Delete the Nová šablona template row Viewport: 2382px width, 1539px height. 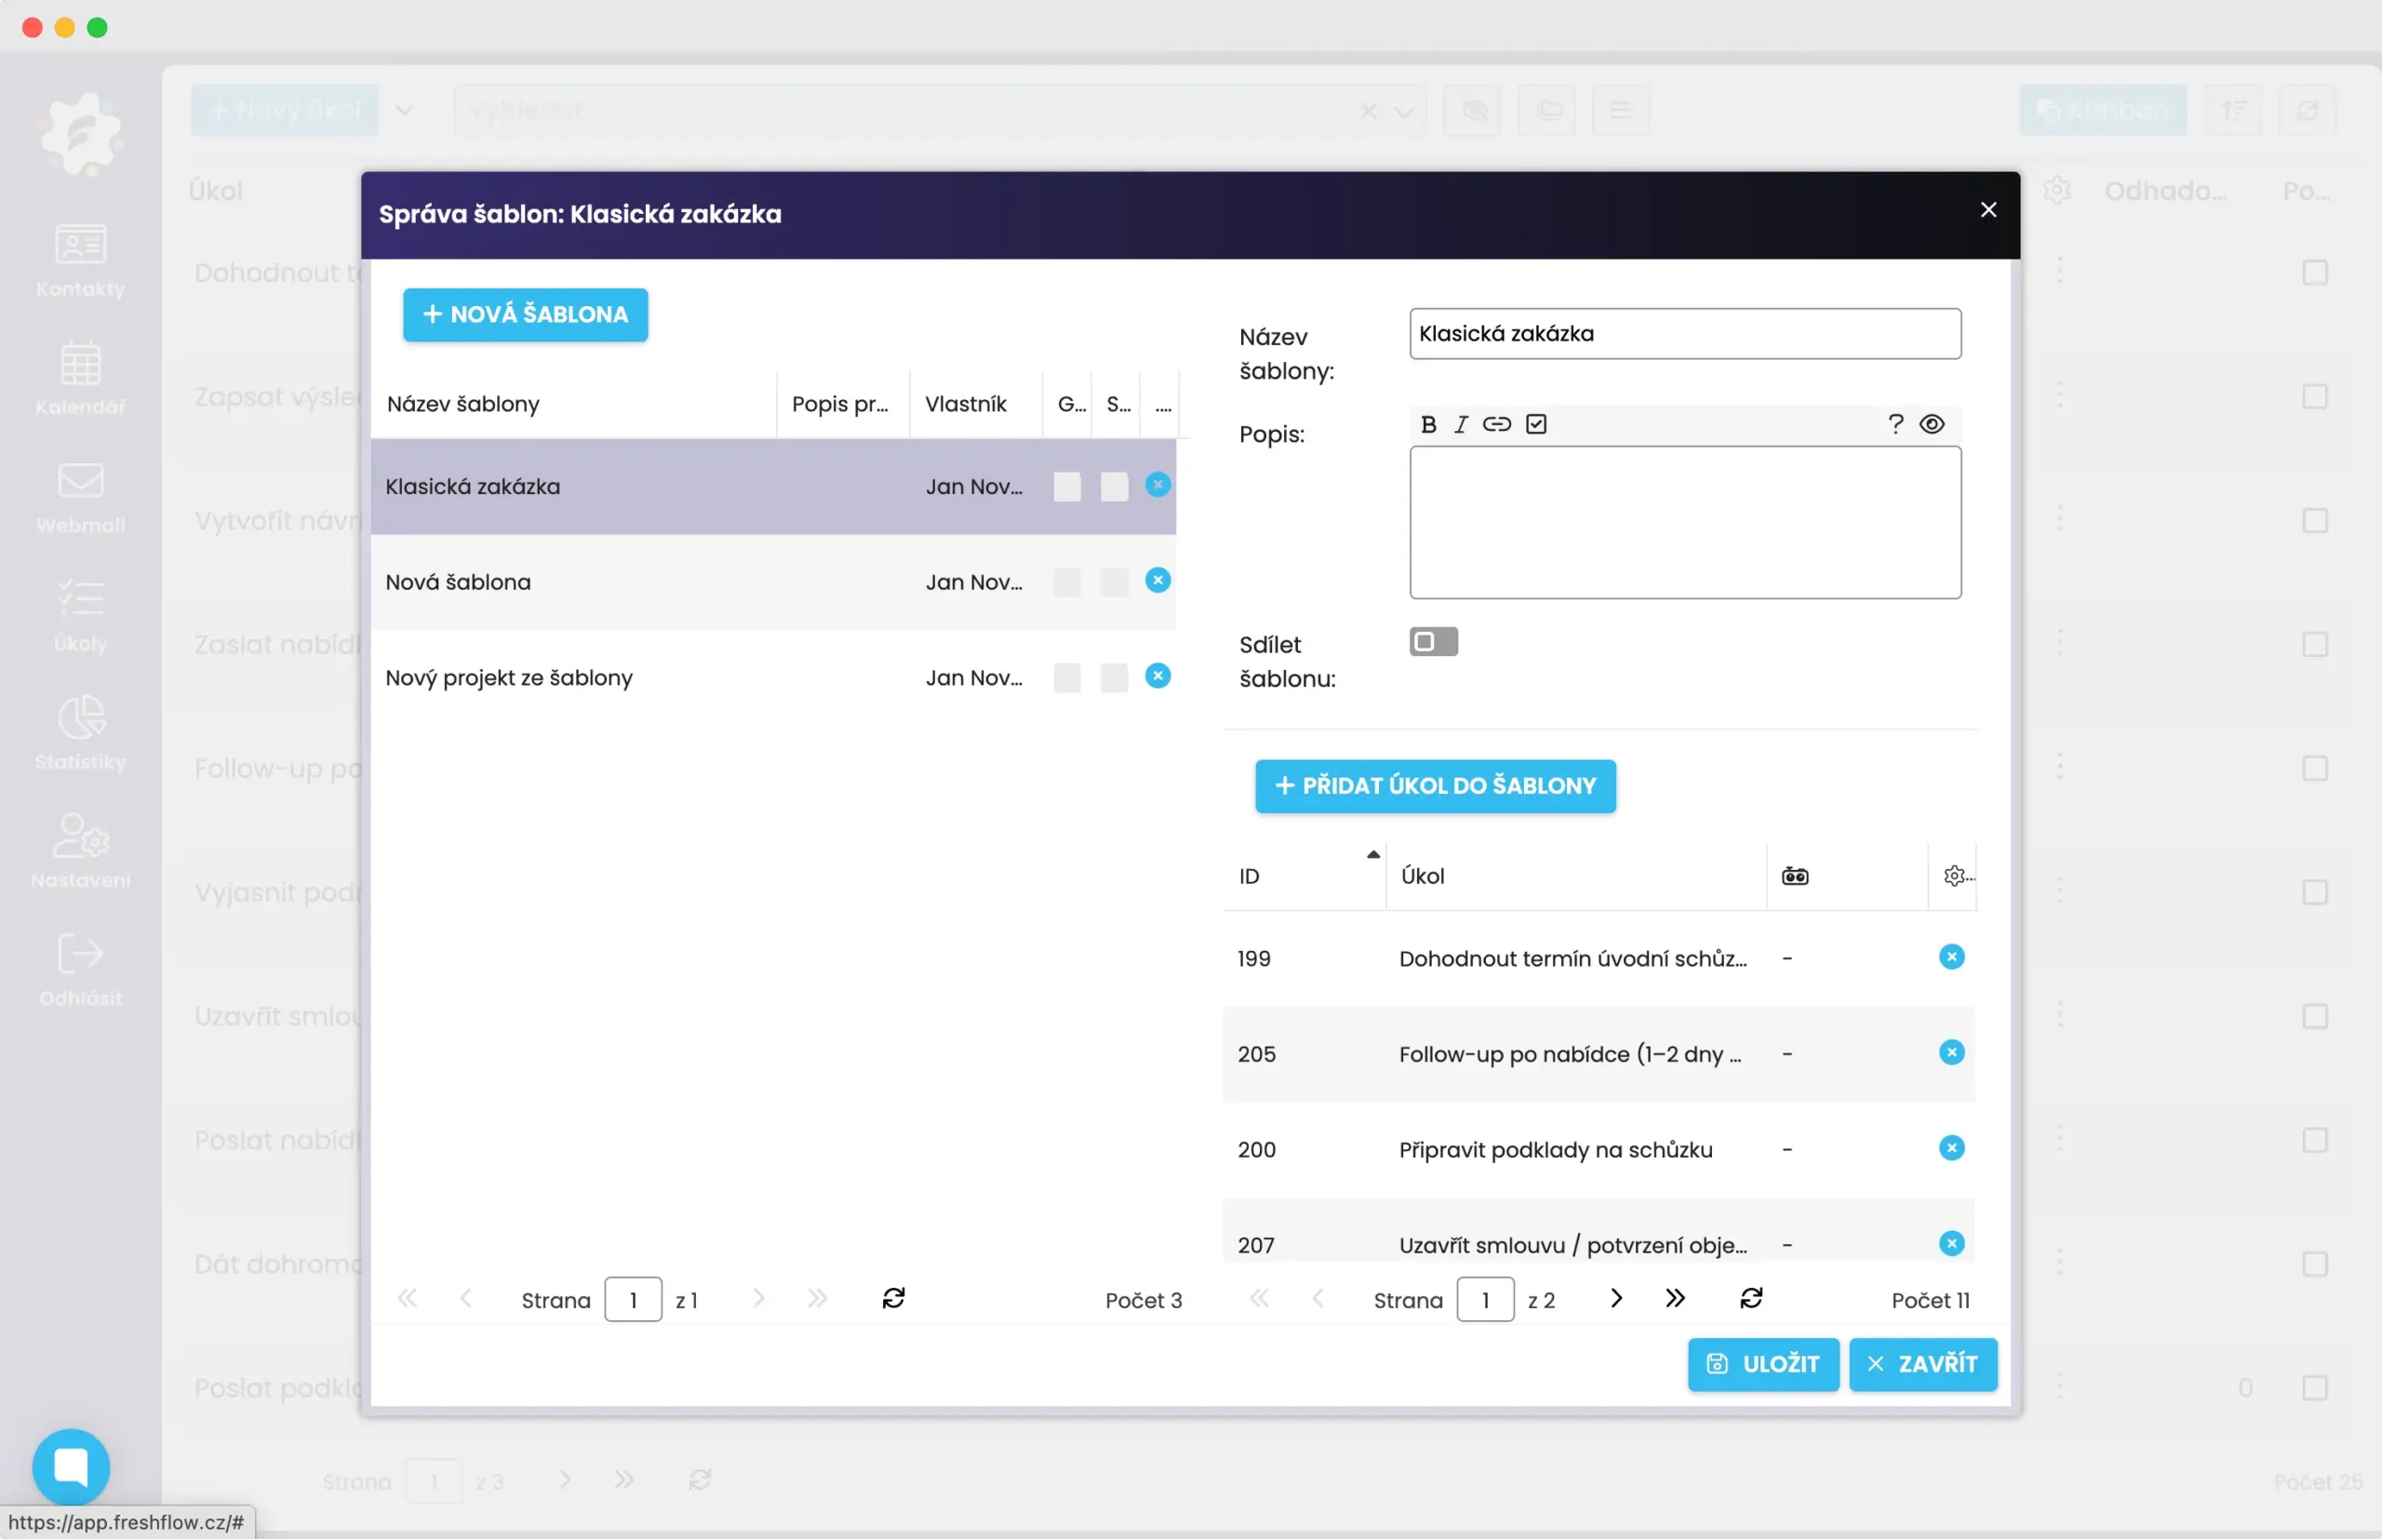click(x=1157, y=581)
